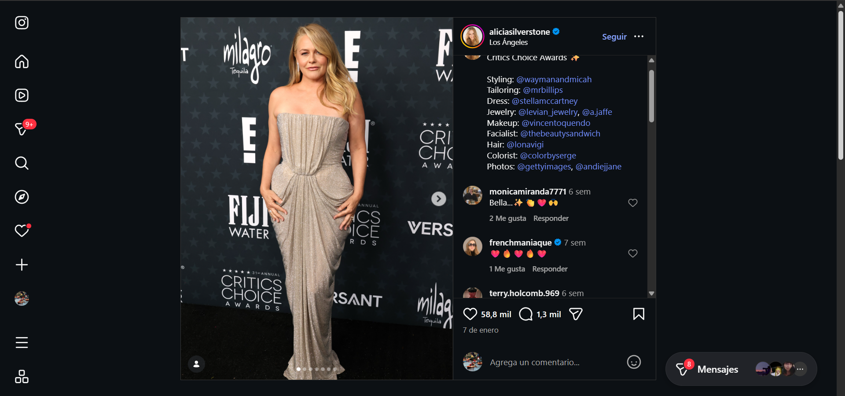
Task: Open Search from the left sidebar
Action: 22,163
